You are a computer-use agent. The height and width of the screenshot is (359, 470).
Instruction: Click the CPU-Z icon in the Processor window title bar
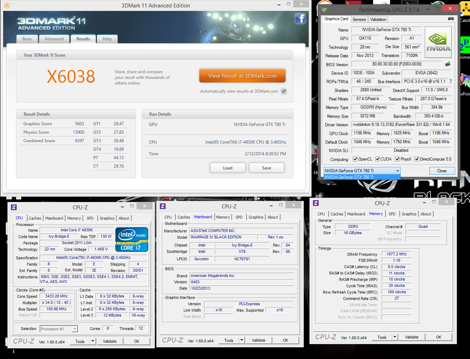14,207
